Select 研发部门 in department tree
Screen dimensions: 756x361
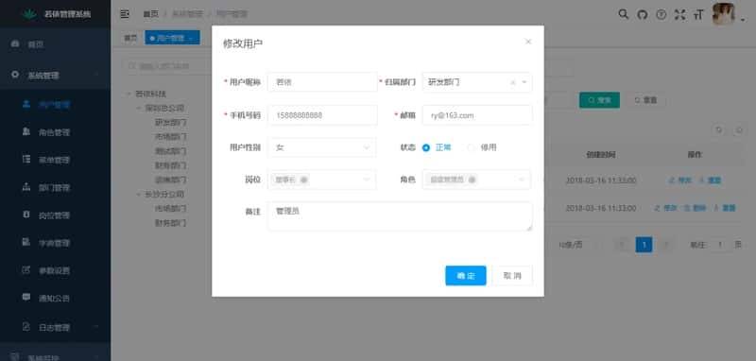[171, 123]
